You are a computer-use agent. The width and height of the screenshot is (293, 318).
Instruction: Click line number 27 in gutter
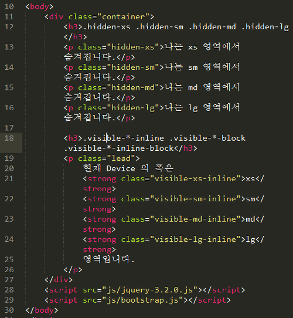(x=9, y=280)
